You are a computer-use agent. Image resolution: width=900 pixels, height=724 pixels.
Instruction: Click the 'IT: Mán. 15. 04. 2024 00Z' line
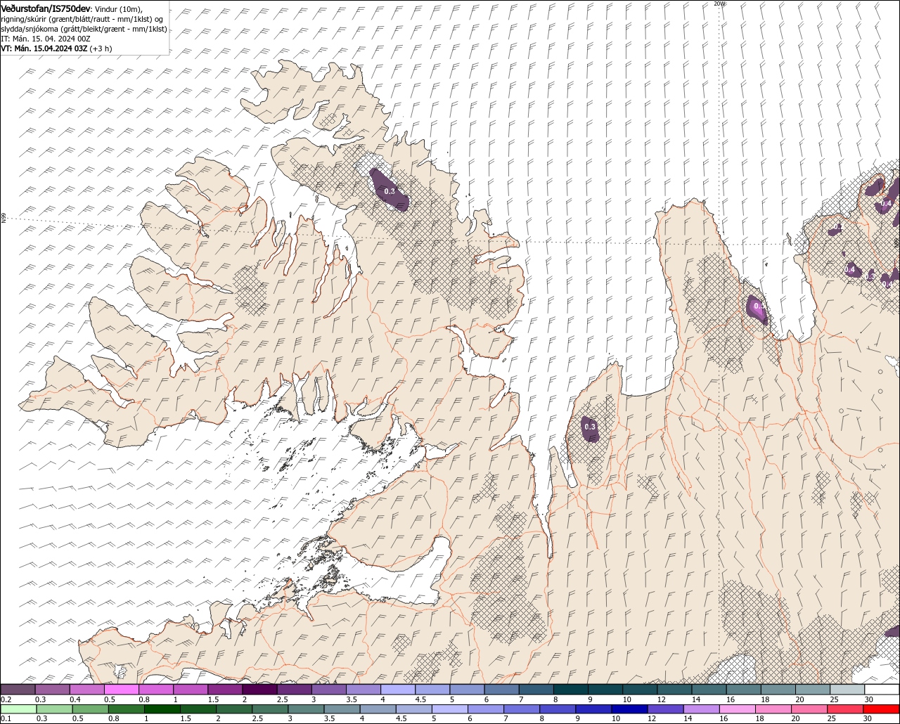(x=46, y=39)
